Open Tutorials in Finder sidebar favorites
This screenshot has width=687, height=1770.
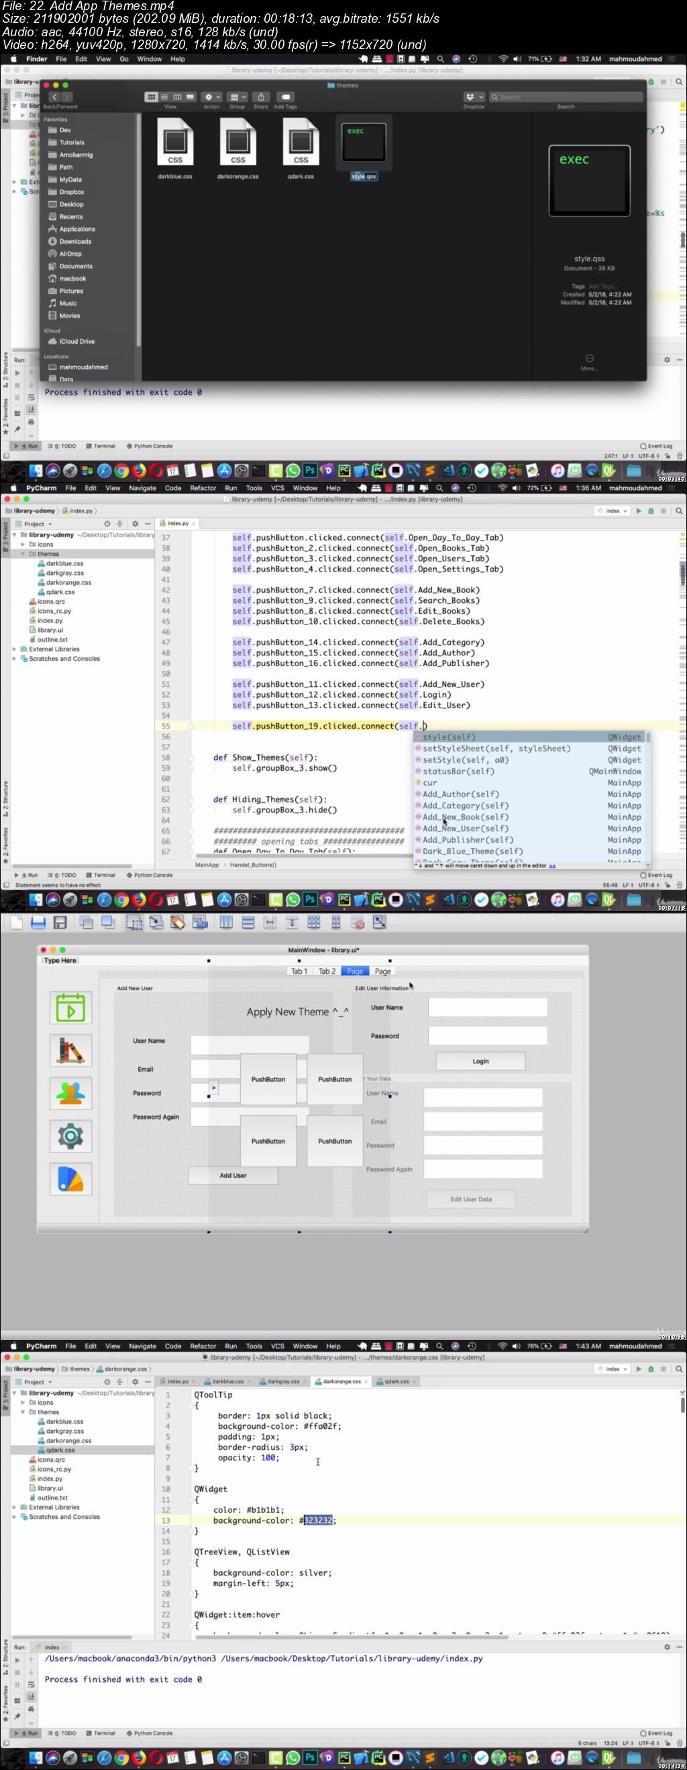pyautogui.click(x=71, y=142)
